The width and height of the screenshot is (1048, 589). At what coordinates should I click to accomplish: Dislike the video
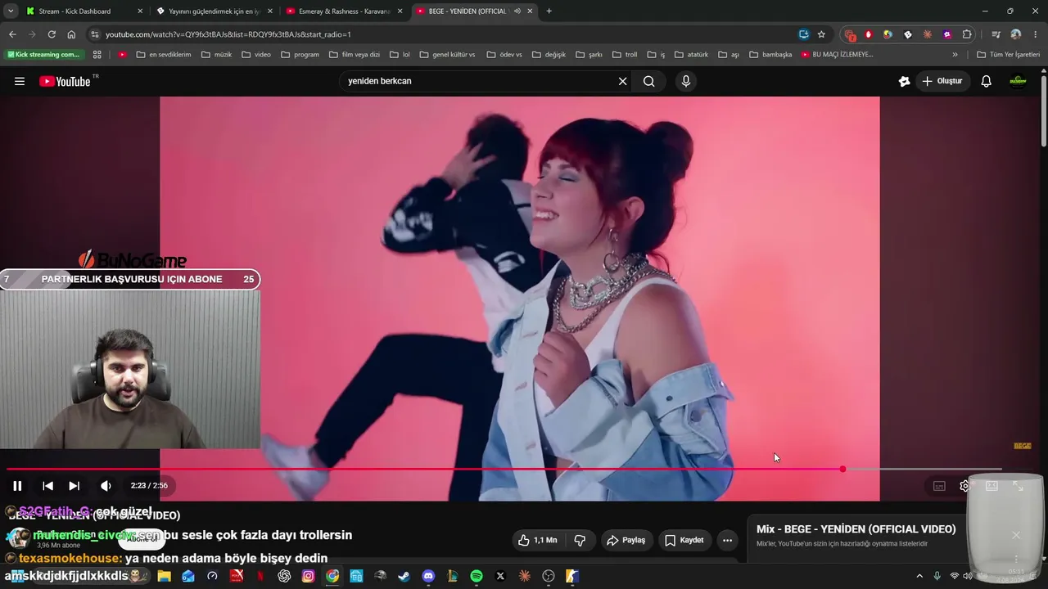point(580,540)
